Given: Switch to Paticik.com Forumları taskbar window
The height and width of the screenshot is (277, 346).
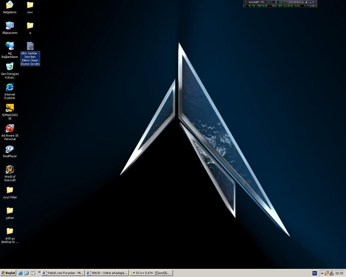Looking at the screenshot, I should 63,273.
